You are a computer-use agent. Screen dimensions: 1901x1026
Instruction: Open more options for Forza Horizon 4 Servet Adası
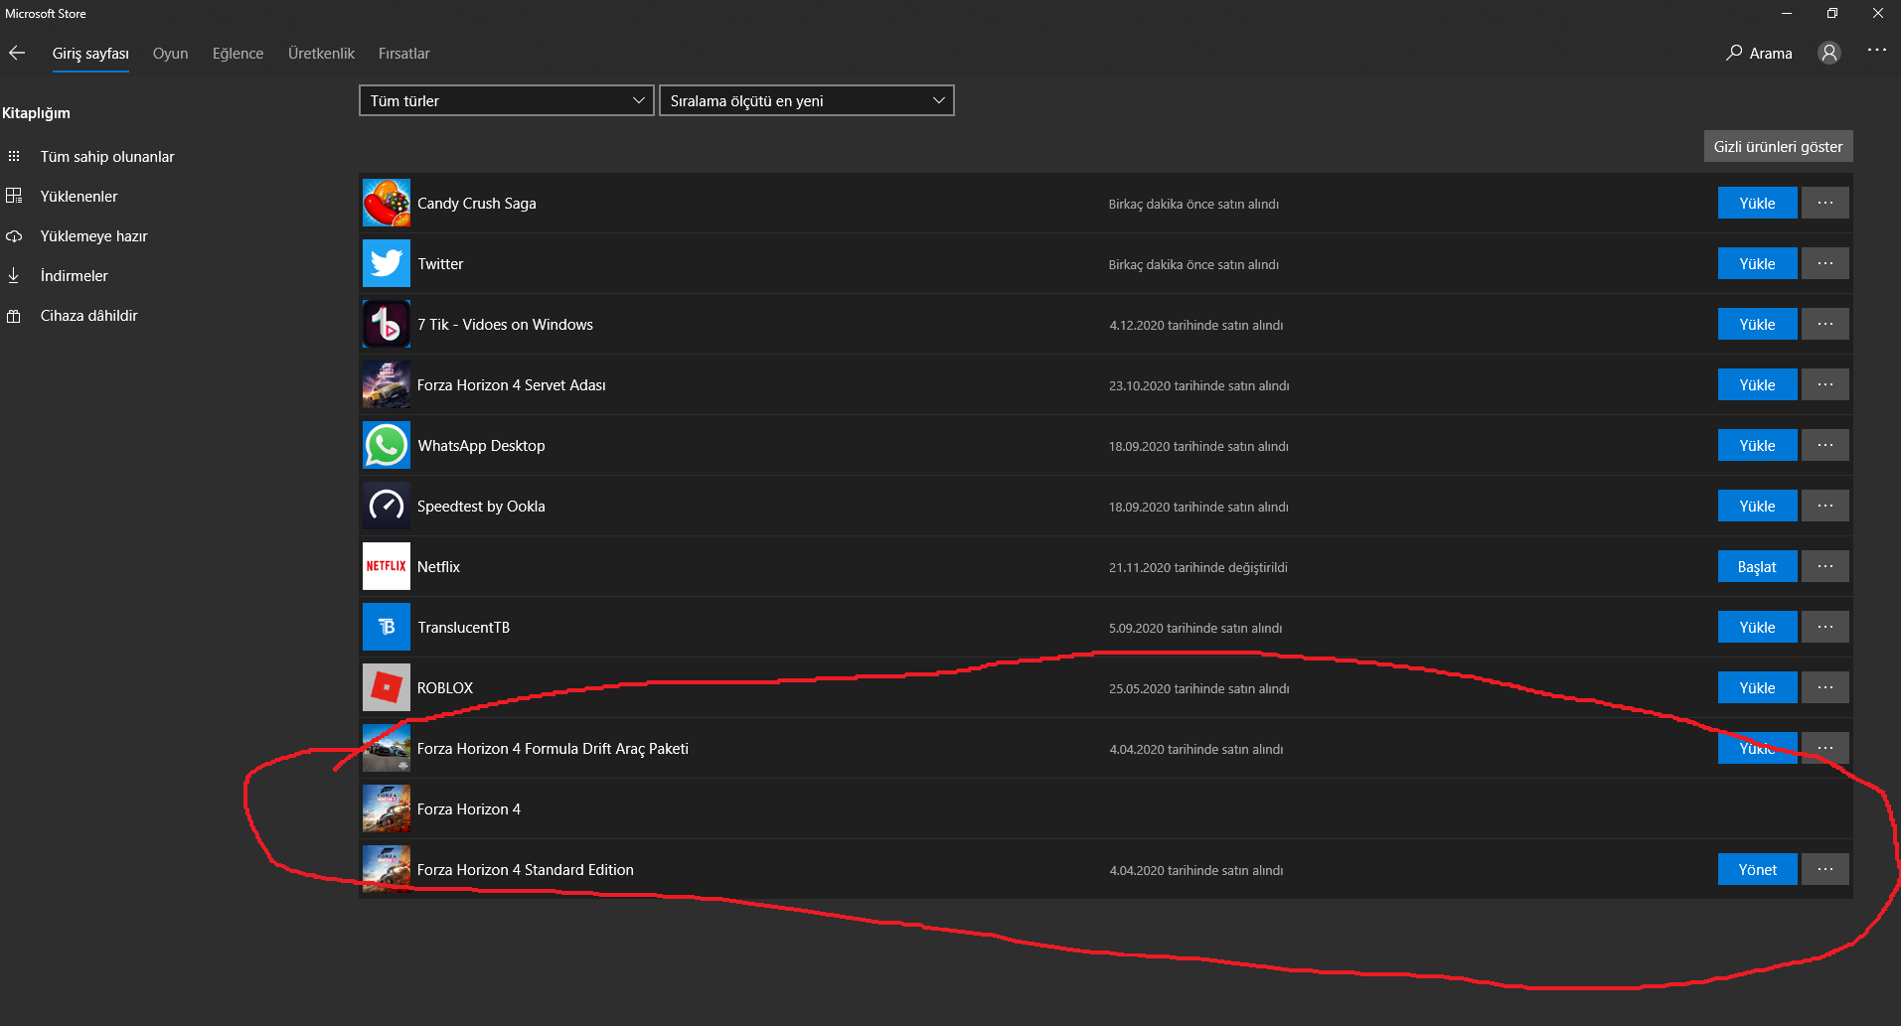[x=1825, y=385]
